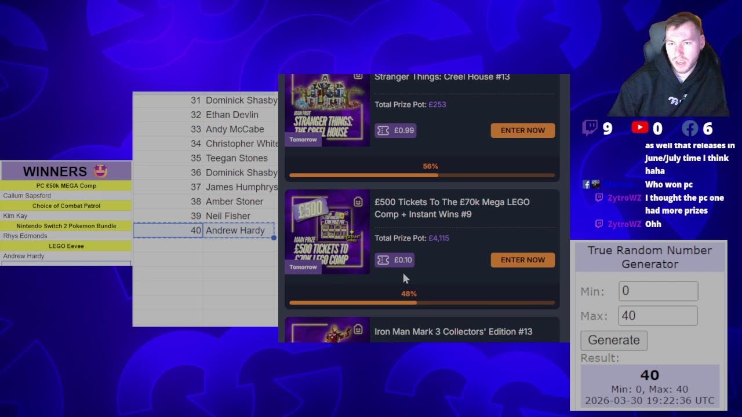Click the Twitch badge beside 'I thought the pc' message
This screenshot has width=742, height=417.
pos(599,198)
